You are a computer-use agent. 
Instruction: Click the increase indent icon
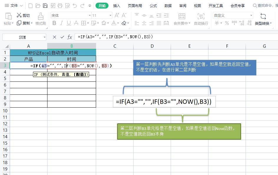(166, 15)
